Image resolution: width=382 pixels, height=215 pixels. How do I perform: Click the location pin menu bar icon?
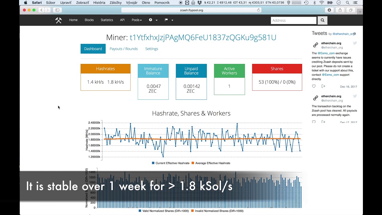289,3
